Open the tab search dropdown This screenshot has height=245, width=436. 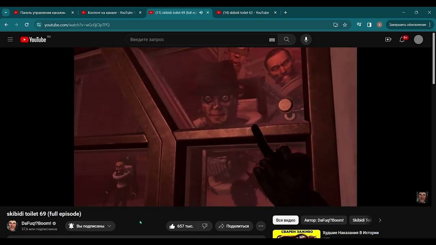click(x=6, y=13)
